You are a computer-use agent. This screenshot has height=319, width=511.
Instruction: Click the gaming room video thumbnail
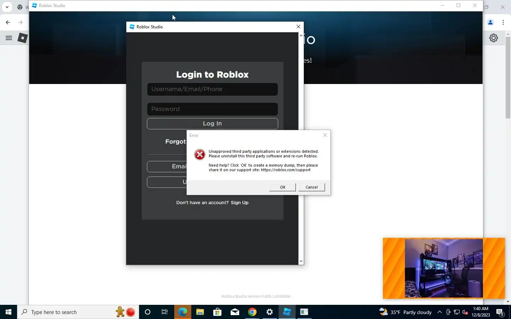(x=444, y=268)
